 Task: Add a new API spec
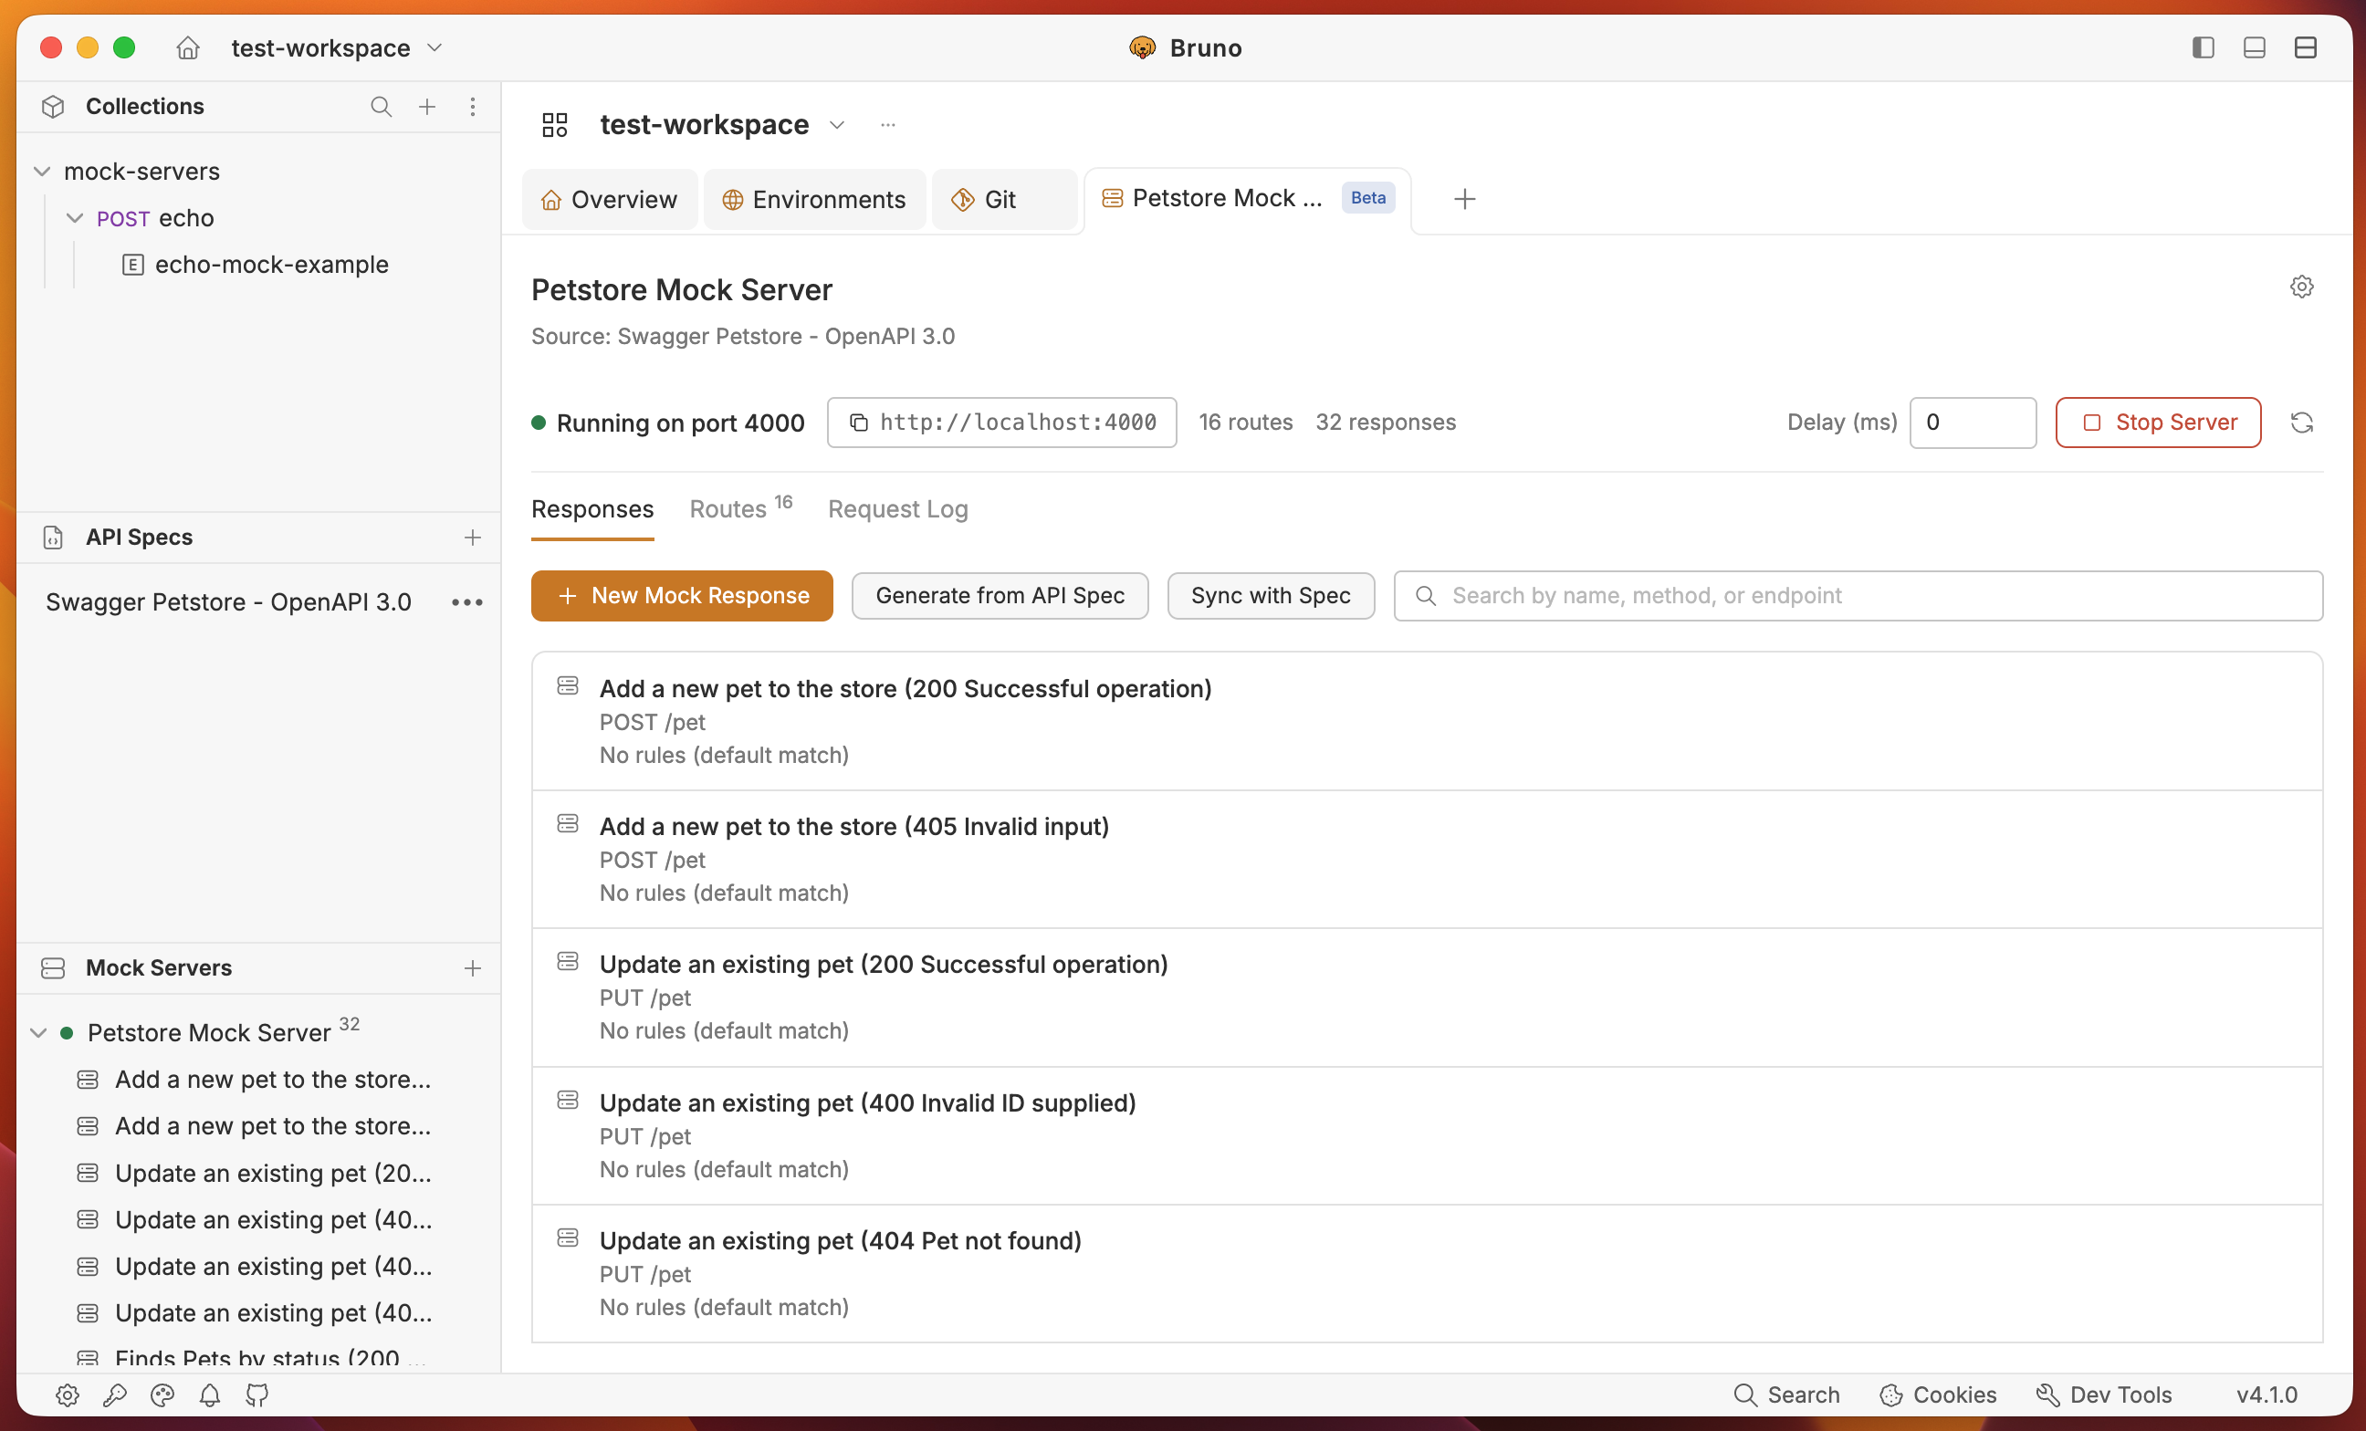(x=473, y=538)
